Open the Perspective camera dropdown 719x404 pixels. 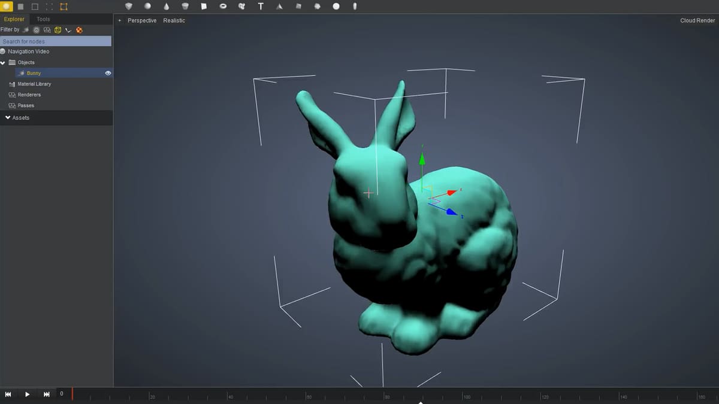[x=141, y=20]
